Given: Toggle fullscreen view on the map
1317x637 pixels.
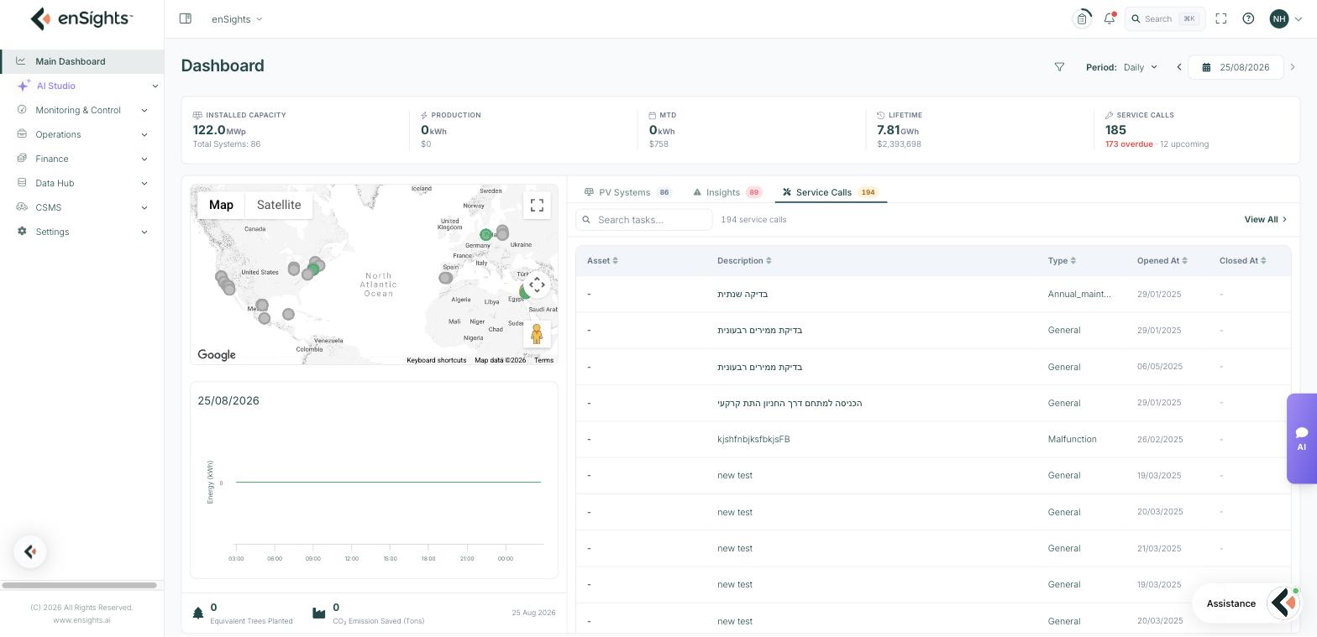Looking at the screenshot, I should tap(537, 206).
